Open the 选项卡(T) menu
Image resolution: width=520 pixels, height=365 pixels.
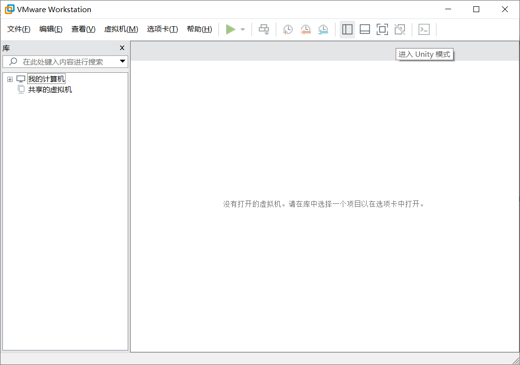[x=163, y=29]
